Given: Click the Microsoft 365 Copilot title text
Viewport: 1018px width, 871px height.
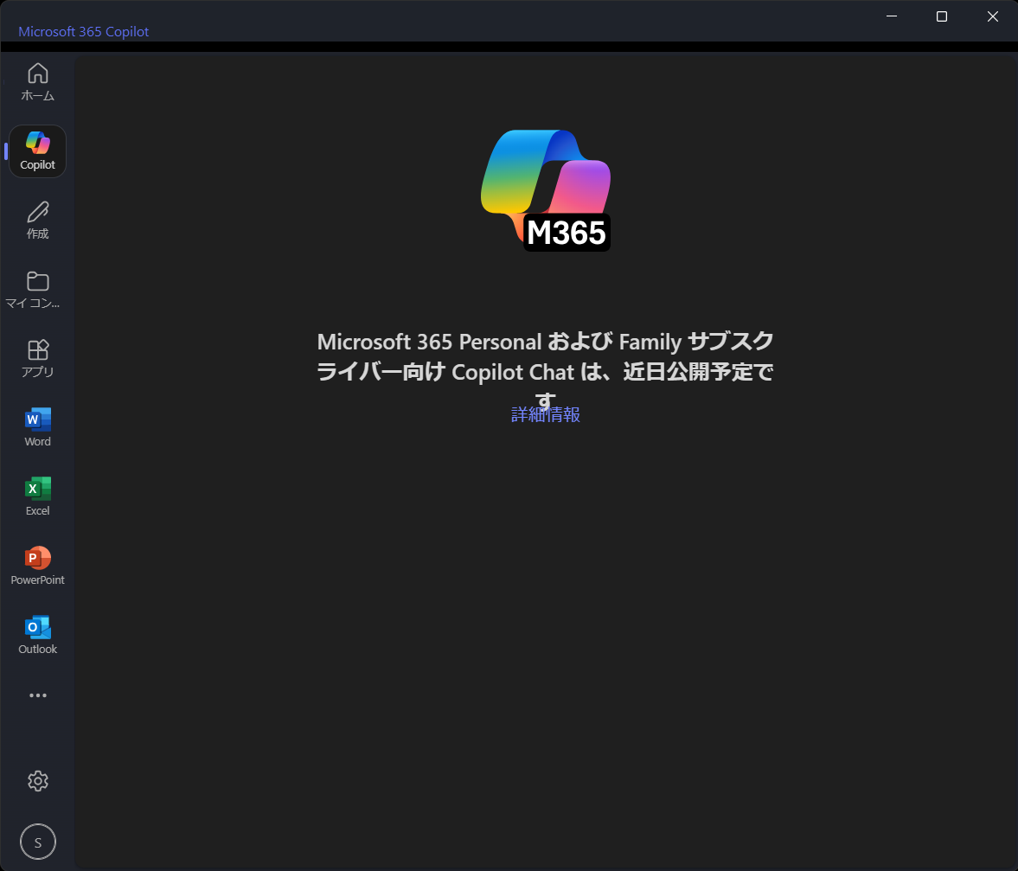Looking at the screenshot, I should coord(83,31).
